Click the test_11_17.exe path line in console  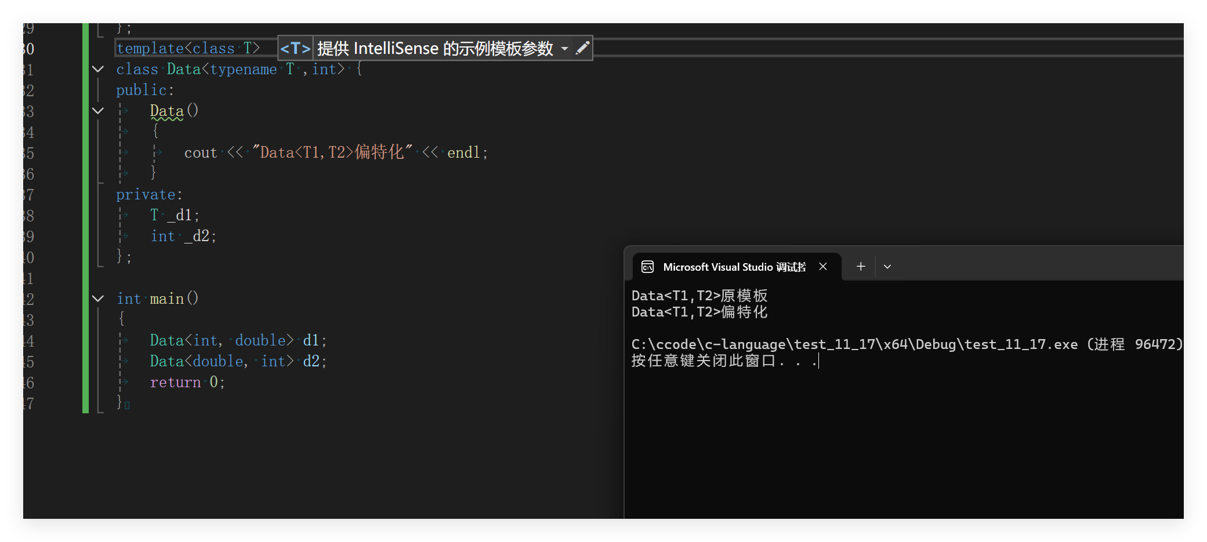tap(907, 344)
